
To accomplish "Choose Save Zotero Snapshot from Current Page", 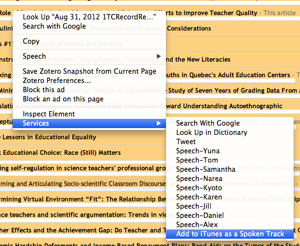I will coord(89,71).
